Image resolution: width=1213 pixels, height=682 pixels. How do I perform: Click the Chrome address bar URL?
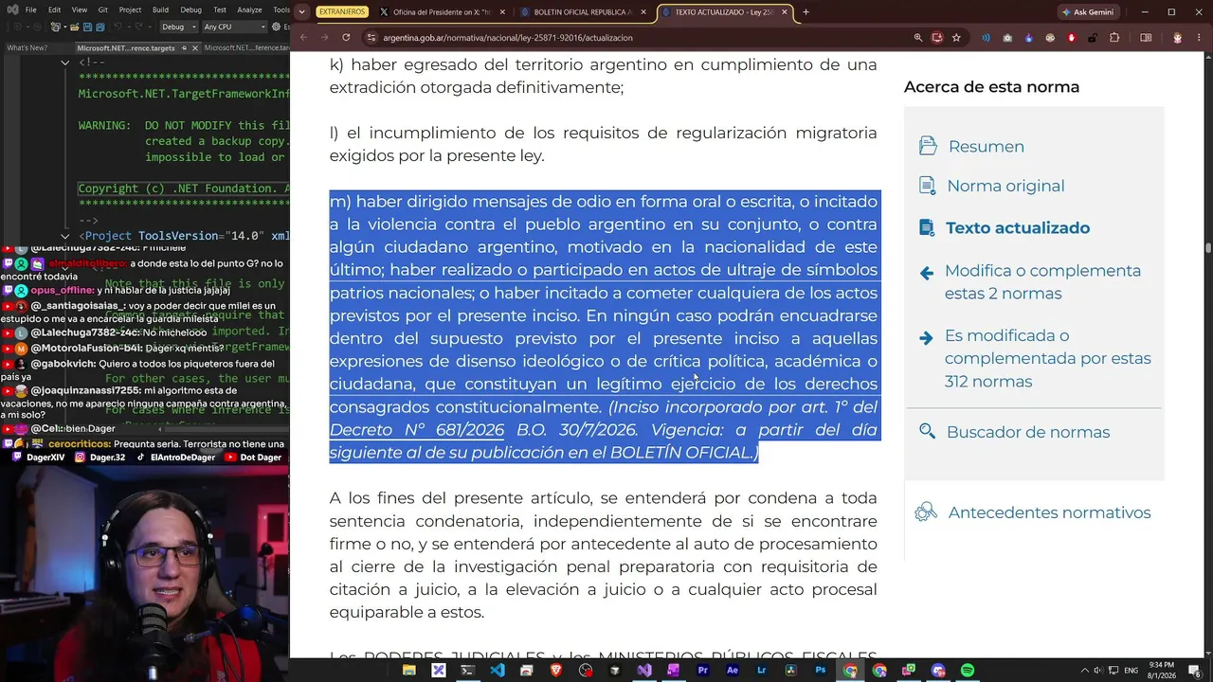[x=508, y=38]
